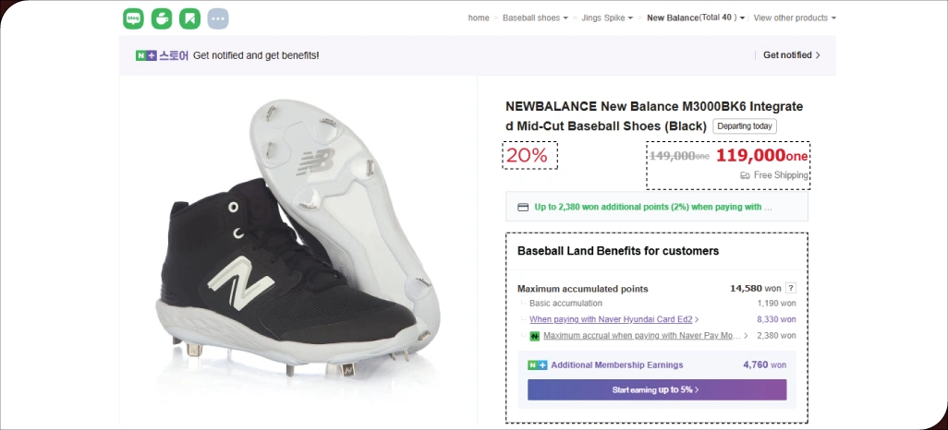
Task: Open the green Naver blog icon
Action: click(134, 18)
